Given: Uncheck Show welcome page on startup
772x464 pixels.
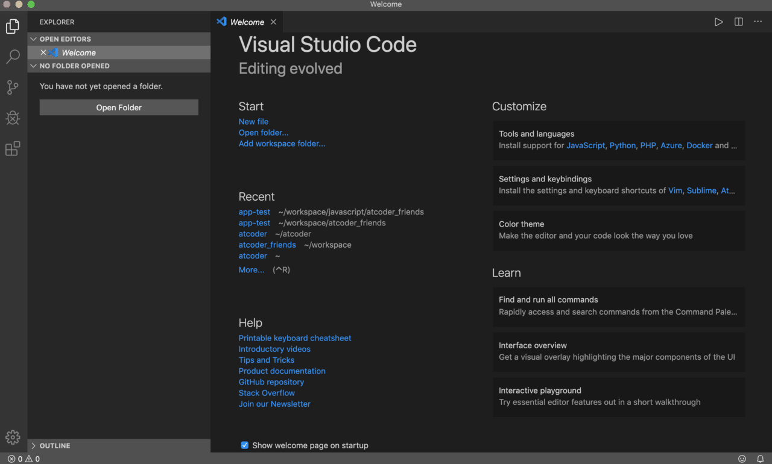Looking at the screenshot, I should [x=244, y=445].
